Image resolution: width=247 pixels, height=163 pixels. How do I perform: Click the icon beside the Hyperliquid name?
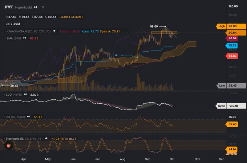tap(36, 7)
